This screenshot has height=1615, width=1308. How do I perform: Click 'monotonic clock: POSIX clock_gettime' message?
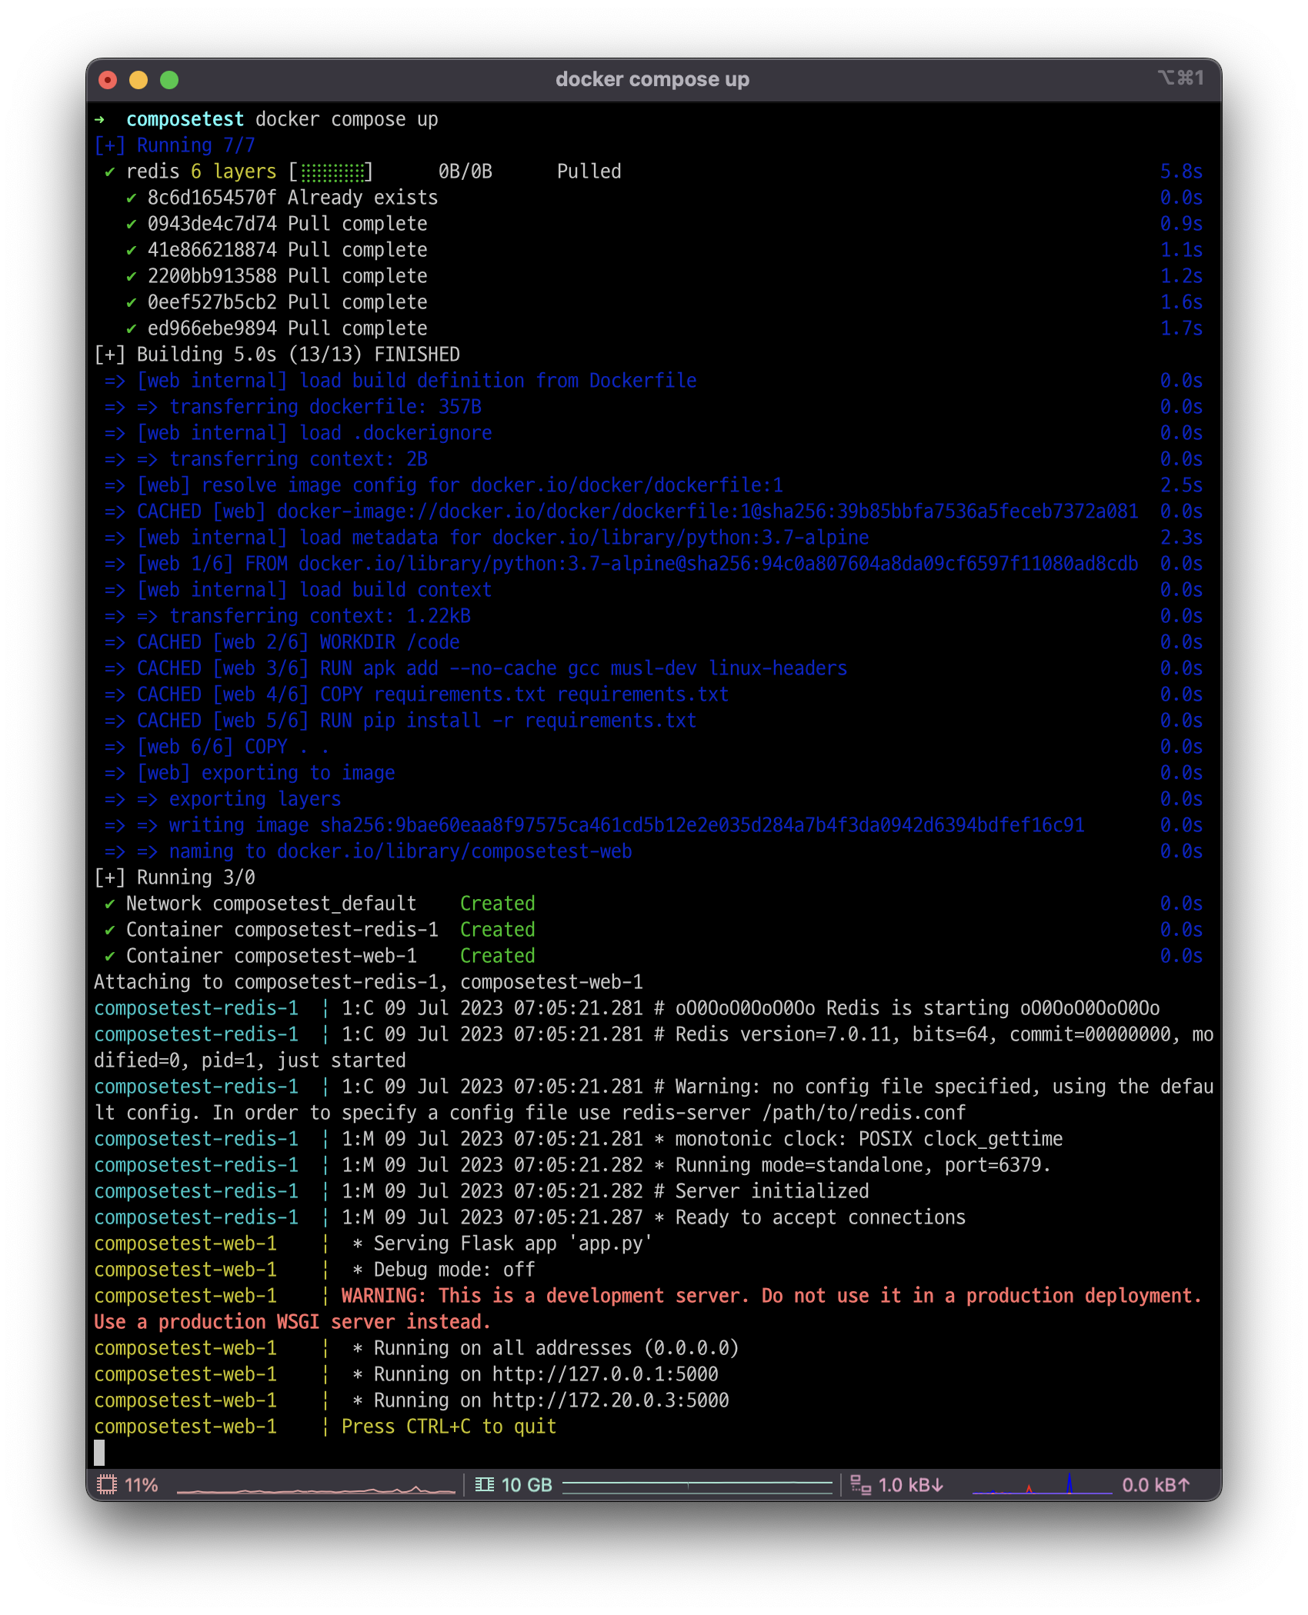click(x=869, y=1139)
